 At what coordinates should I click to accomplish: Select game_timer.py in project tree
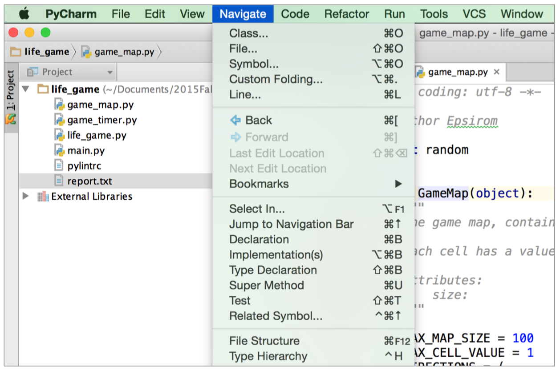pos(102,120)
